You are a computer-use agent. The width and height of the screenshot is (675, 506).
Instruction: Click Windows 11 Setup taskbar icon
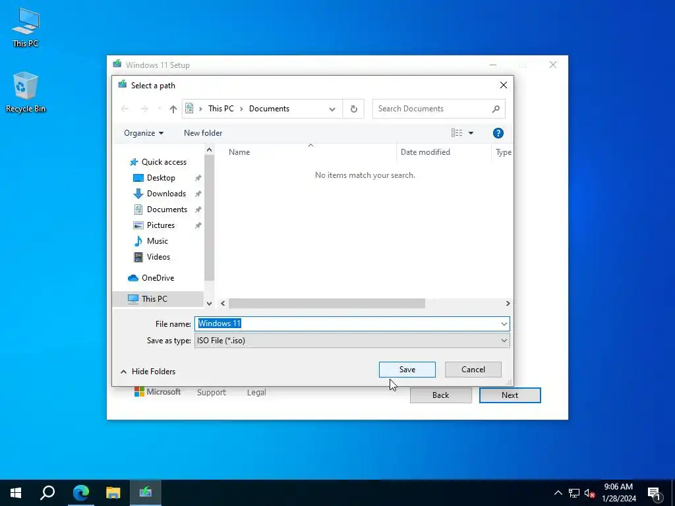pos(146,493)
